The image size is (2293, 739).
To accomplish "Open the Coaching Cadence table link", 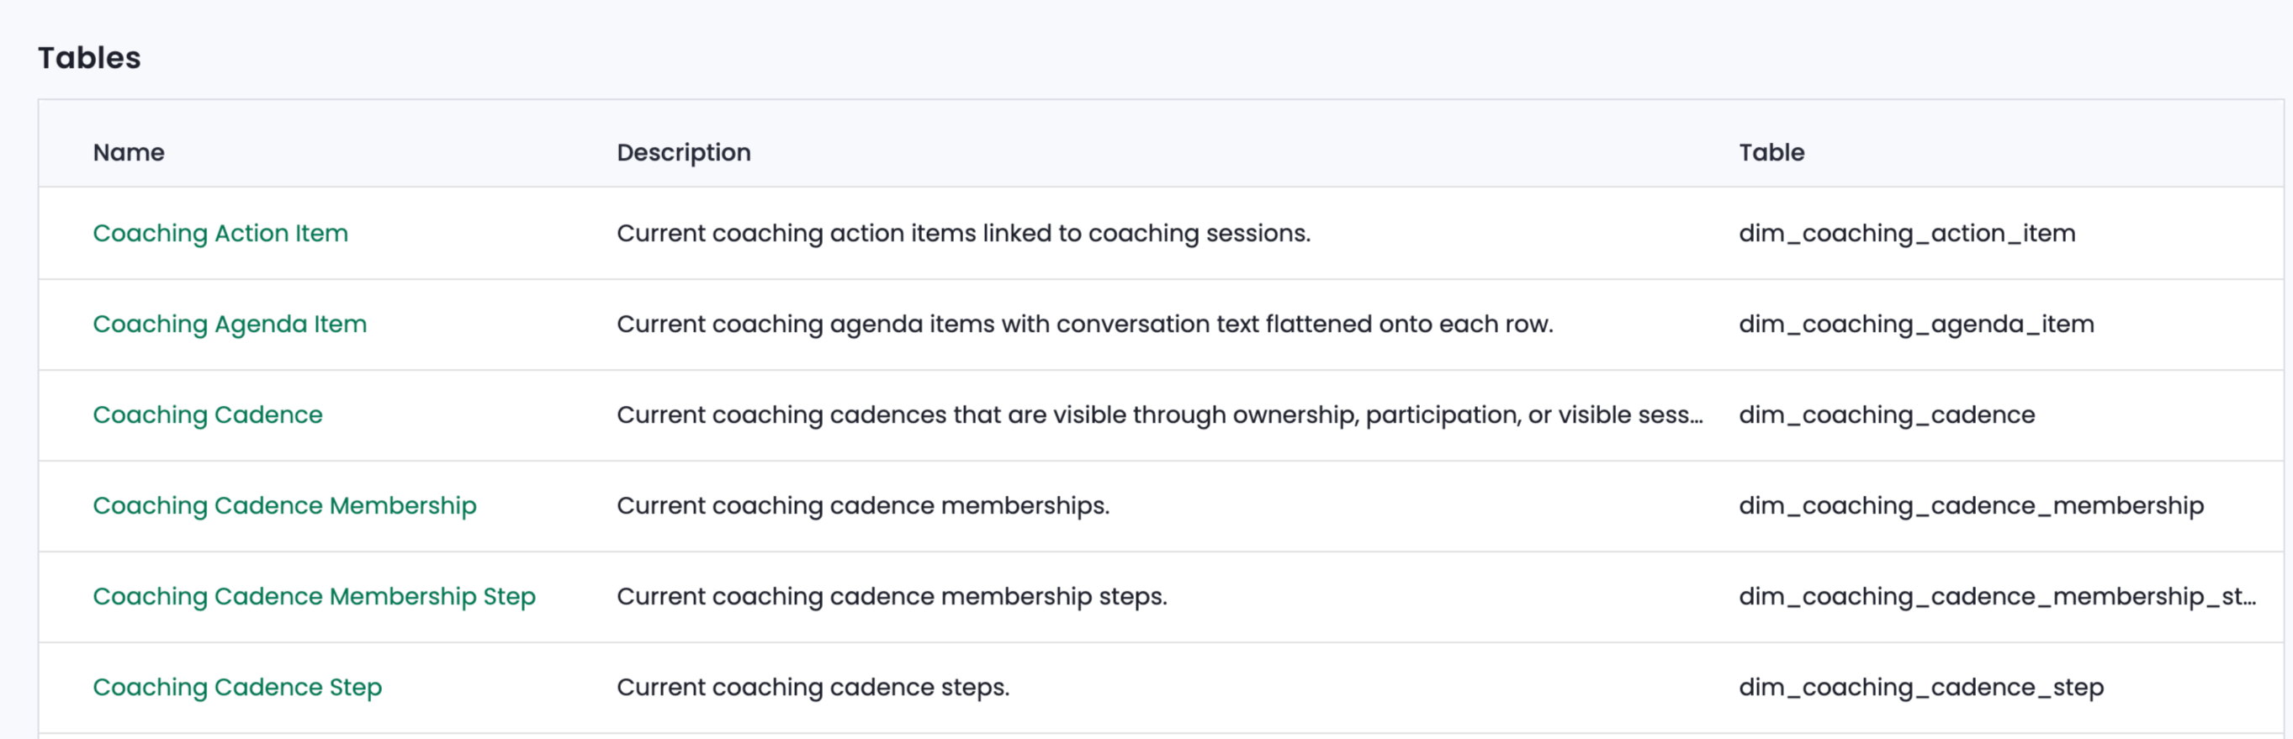I will 208,414.
